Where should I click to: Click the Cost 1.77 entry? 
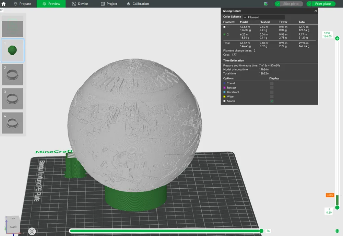pyautogui.click(x=230, y=55)
